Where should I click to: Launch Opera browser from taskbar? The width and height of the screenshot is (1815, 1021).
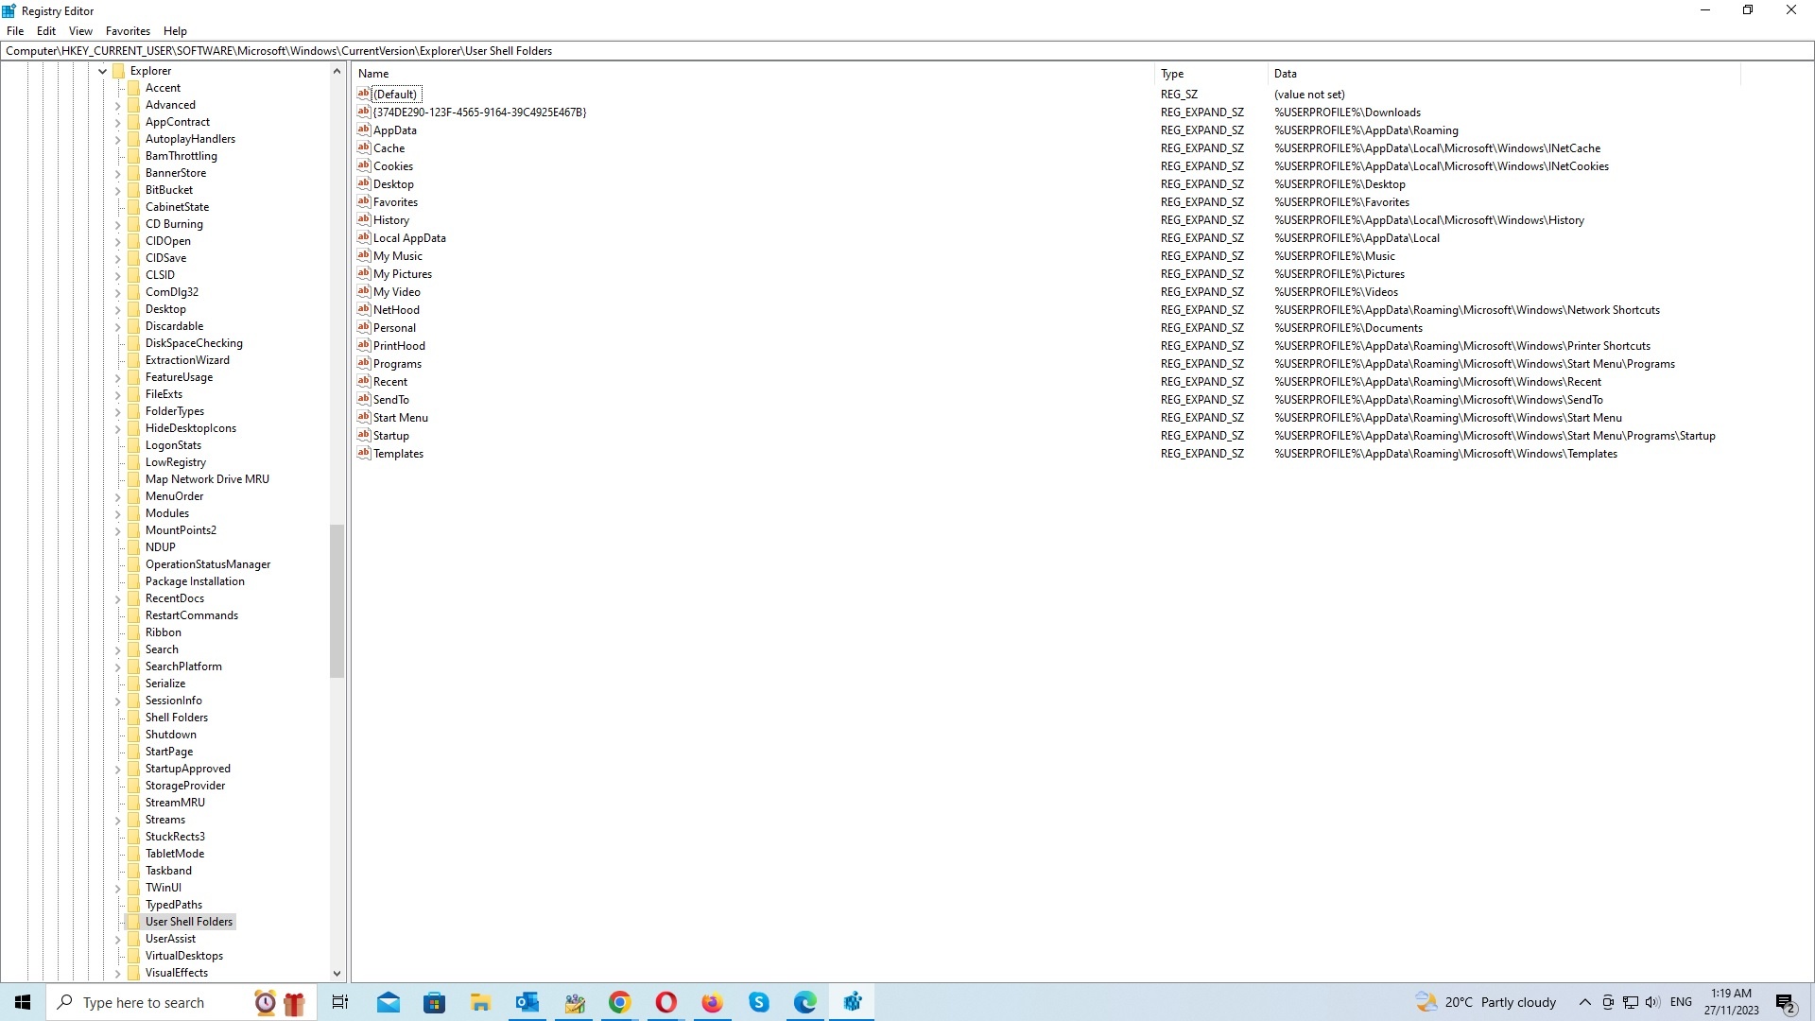click(x=665, y=1002)
